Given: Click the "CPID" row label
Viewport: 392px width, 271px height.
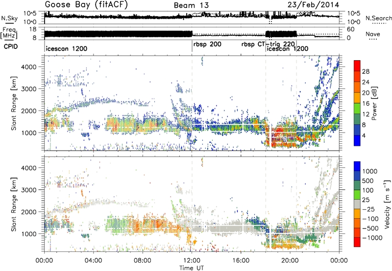Looking at the screenshot, I should point(11,46).
